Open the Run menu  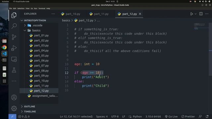(x=35, y=8)
